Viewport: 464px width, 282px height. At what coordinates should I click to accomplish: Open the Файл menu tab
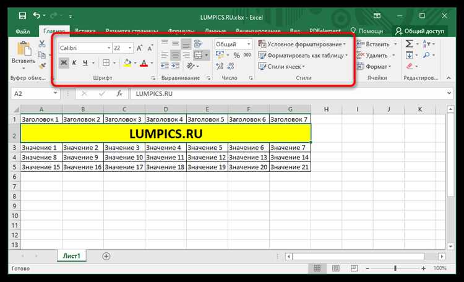pos(24,30)
